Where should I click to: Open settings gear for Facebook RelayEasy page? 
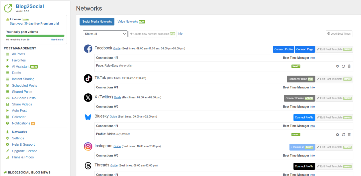coord(337,66)
